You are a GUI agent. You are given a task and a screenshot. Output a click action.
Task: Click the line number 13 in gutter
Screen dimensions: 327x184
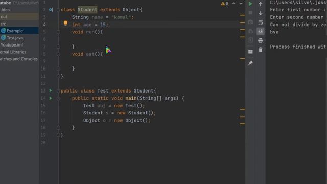coord(43,91)
